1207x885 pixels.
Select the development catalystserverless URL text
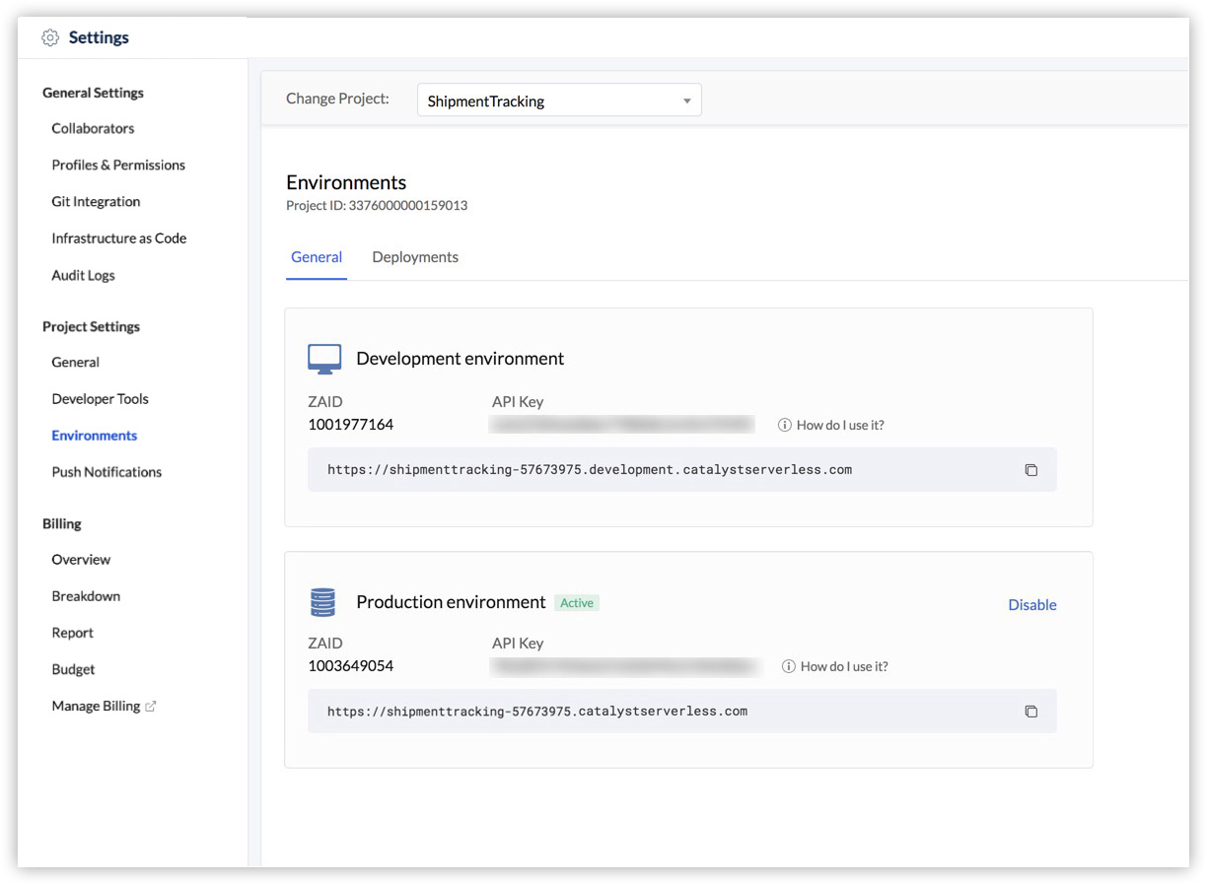click(x=590, y=470)
